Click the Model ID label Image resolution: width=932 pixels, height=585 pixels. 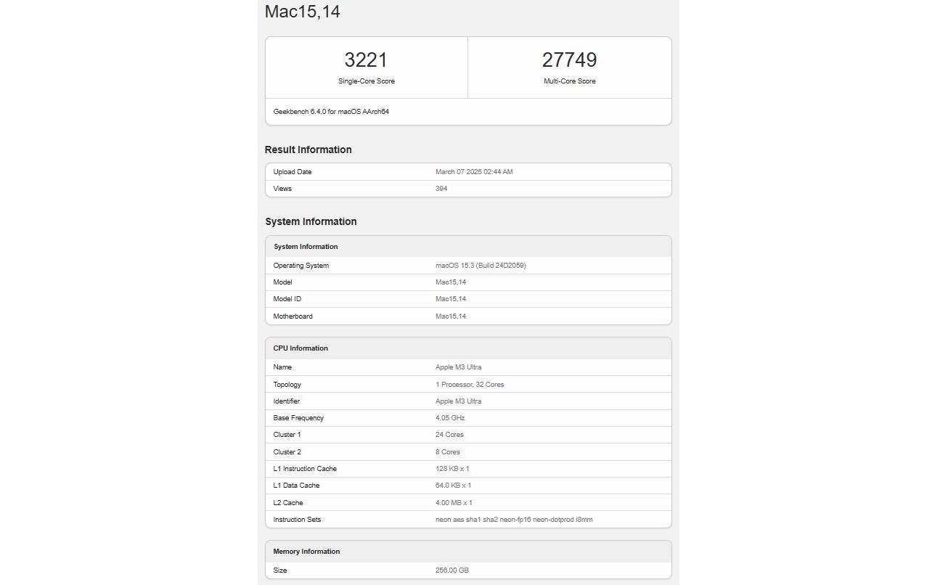(287, 299)
